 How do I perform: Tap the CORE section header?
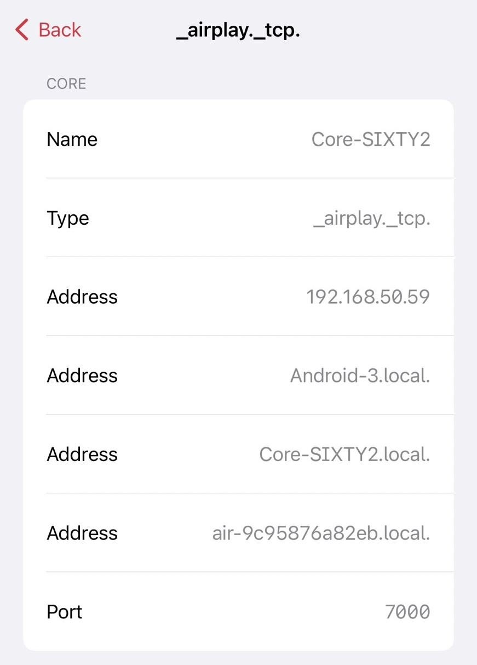pyautogui.click(x=66, y=83)
